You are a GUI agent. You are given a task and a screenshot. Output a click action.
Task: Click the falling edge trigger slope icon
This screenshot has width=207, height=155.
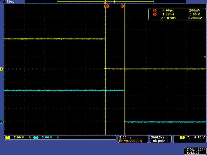coord(189,137)
